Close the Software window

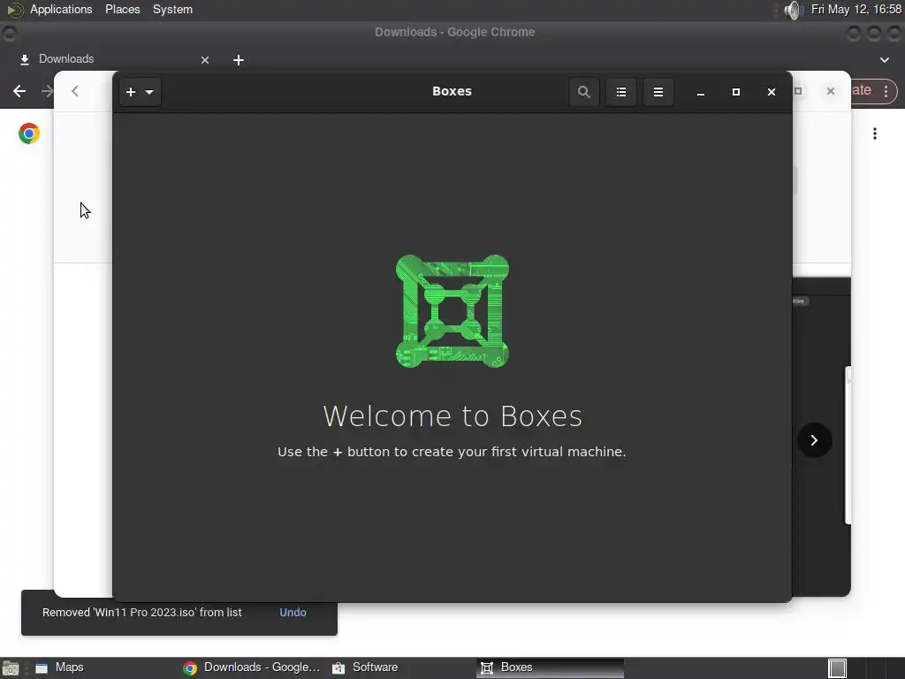click(x=831, y=91)
